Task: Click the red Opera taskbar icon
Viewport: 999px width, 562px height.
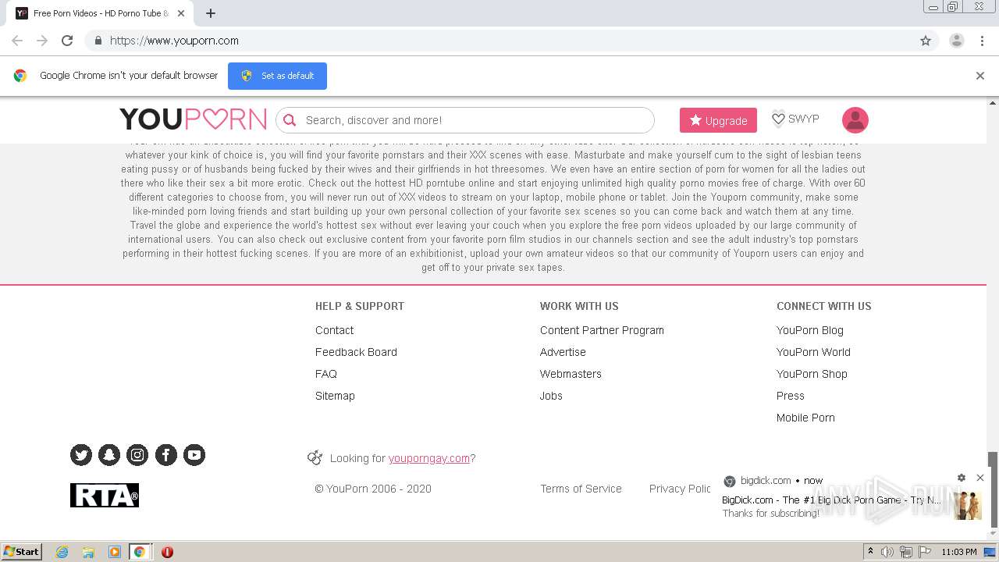Action: [167, 552]
